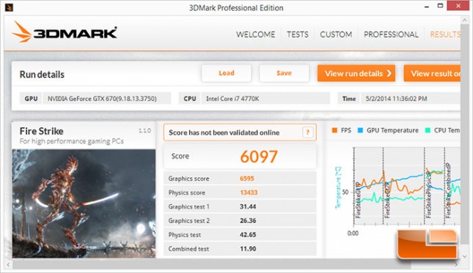The image size is (473, 273).
Task: Click the horizontal scrollbar thumb
Action: coord(211,265)
